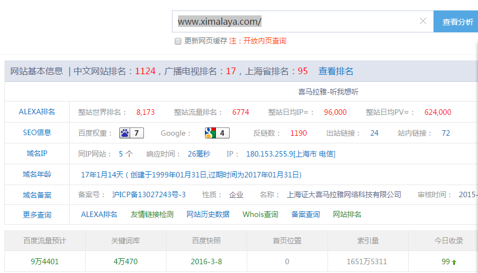478x273 pixels.
Task: Click the IP address 180.153.255.9 link
Action: 291,154
